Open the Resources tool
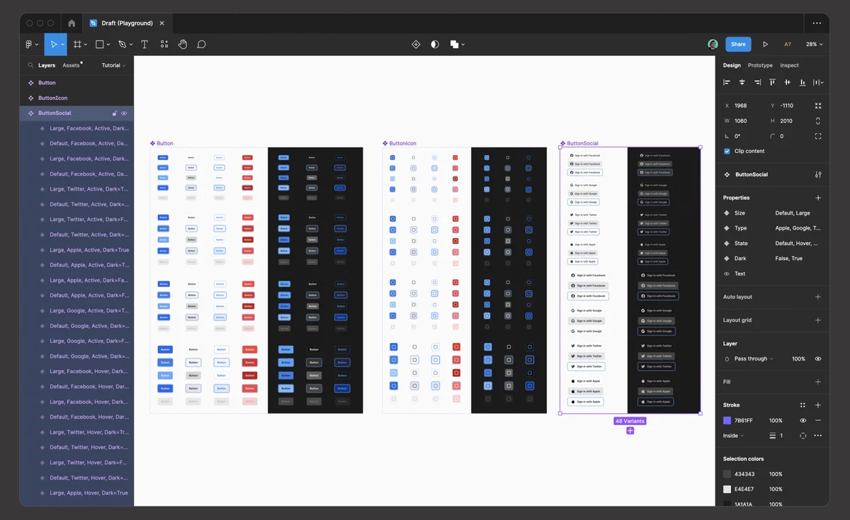This screenshot has width=850, height=520. coord(164,44)
